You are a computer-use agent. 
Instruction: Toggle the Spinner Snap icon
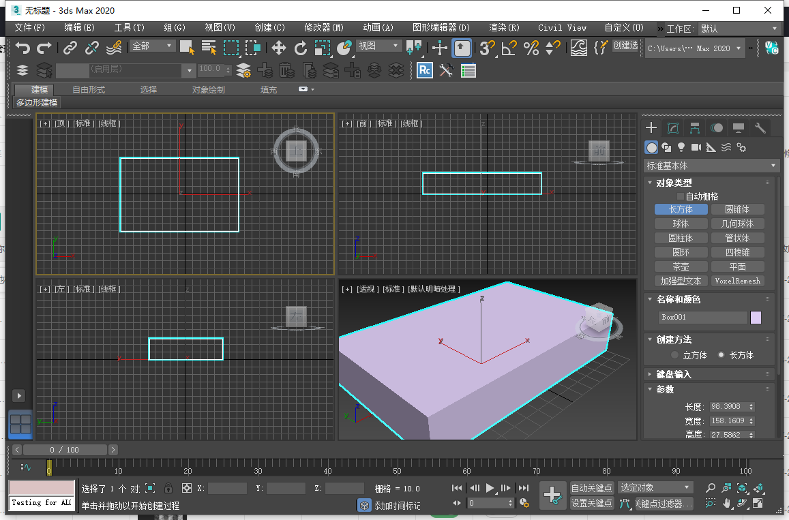tap(553, 48)
